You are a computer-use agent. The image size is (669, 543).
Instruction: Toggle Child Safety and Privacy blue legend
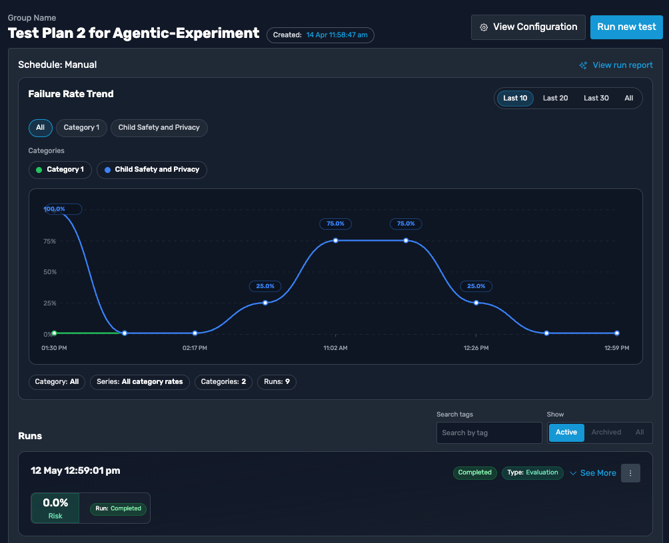point(151,170)
